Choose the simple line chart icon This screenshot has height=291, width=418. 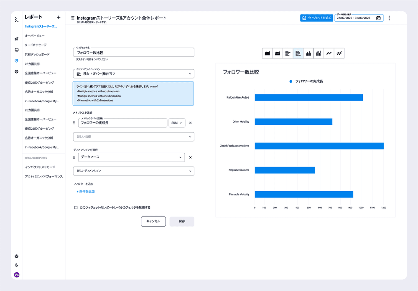329,53
